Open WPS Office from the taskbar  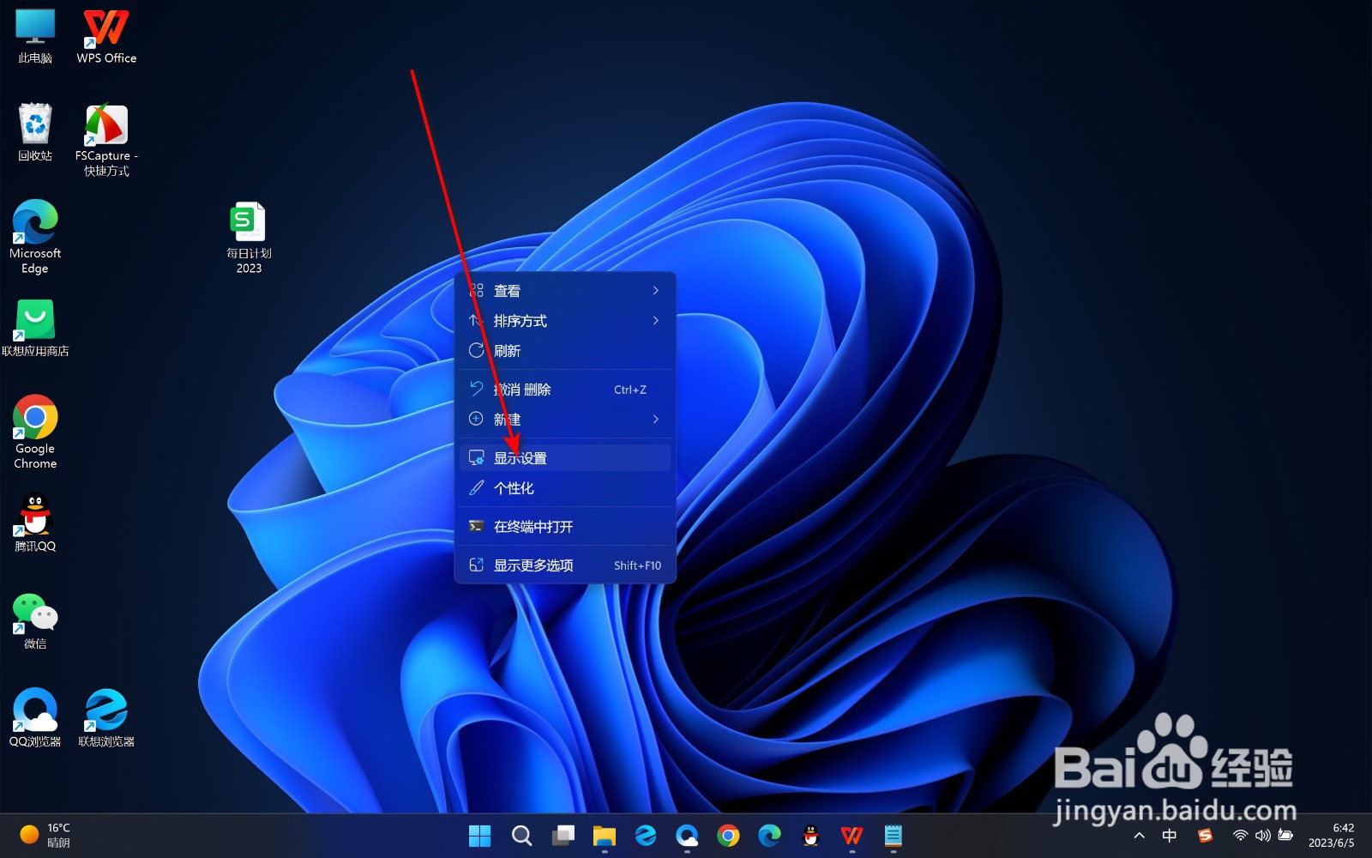point(851,836)
